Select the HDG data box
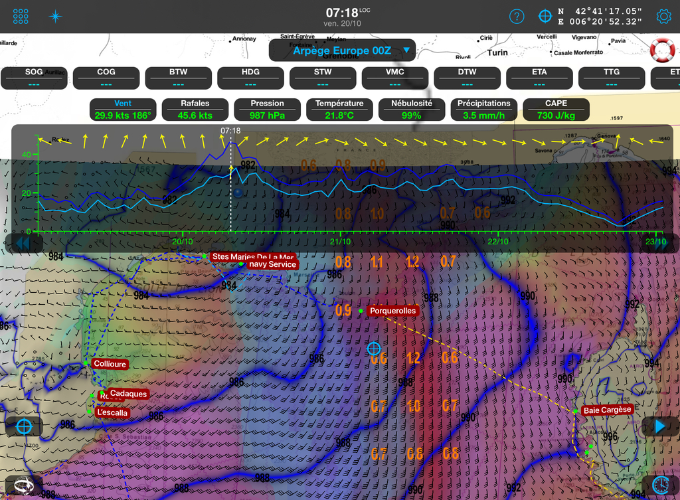Image resolution: width=680 pixels, height=500 pixels. (x=250, y=78)
